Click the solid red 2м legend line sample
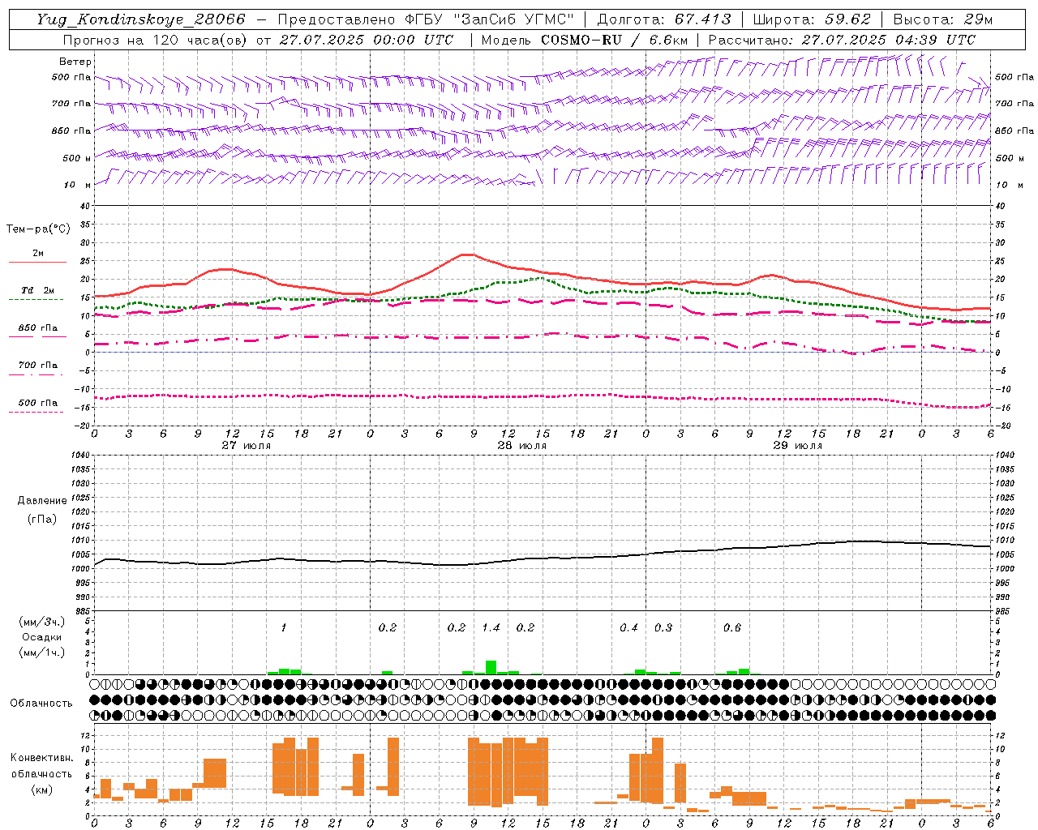Viewport: 1038px width, 830px height. point(37,262)
